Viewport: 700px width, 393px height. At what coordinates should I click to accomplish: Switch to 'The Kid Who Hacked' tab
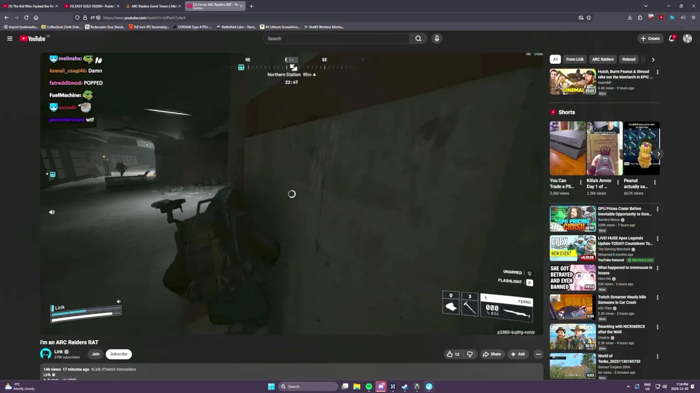click(x=31, y=6)
